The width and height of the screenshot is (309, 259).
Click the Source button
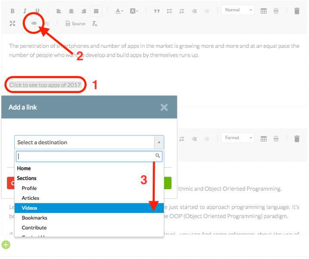tap(76, 24)
